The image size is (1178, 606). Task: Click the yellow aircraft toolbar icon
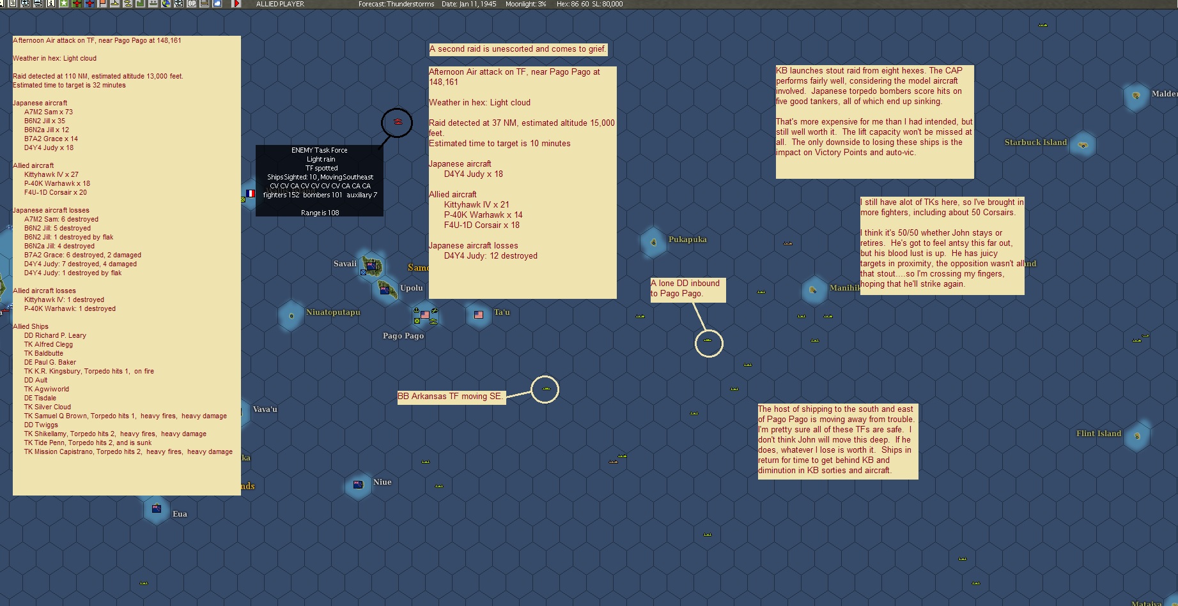(128, 4)
